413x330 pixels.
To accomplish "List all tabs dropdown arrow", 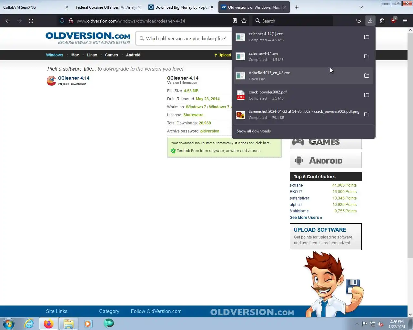I will (x=361, y=7).
